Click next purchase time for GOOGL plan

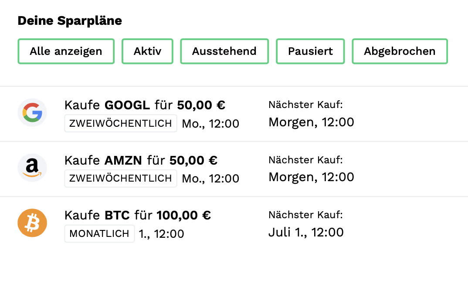311,122
